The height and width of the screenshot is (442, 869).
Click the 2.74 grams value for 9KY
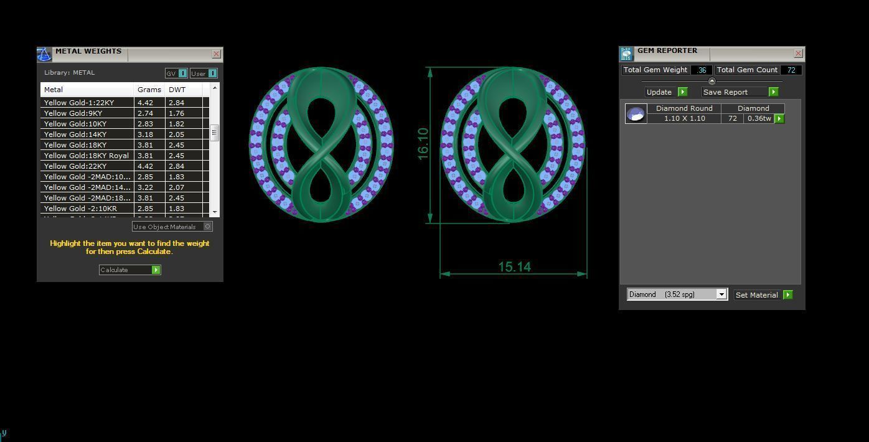[145, 113]
